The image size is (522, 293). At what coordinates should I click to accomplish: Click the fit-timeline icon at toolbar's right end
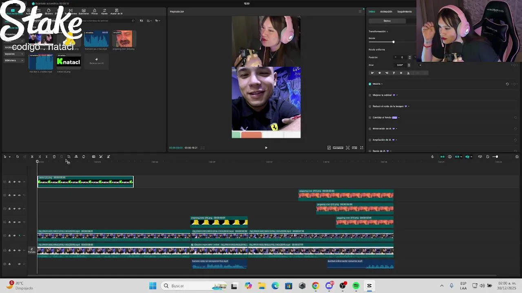pos(517,157)
